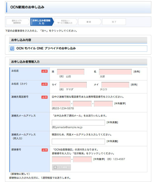
Task: Click the OCN新規のお申し込み heading
Action: point(27,7)
